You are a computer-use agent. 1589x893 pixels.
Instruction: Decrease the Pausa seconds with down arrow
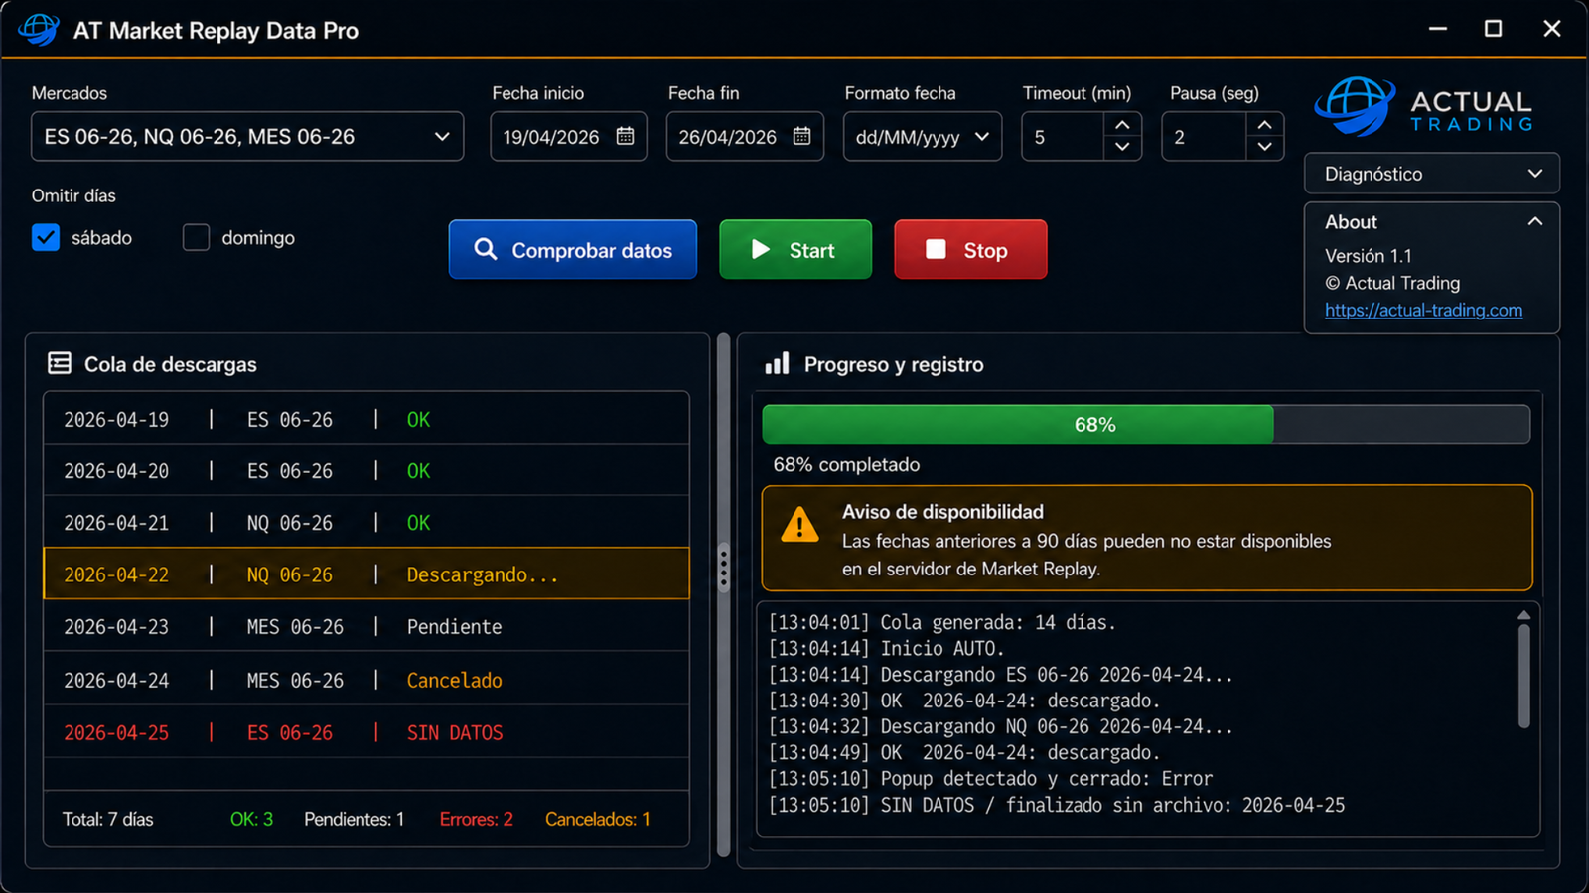click(1264, 147)
